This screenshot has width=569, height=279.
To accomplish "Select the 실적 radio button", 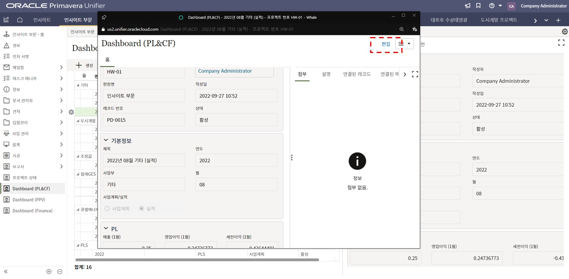I will (x=142, y=209).
